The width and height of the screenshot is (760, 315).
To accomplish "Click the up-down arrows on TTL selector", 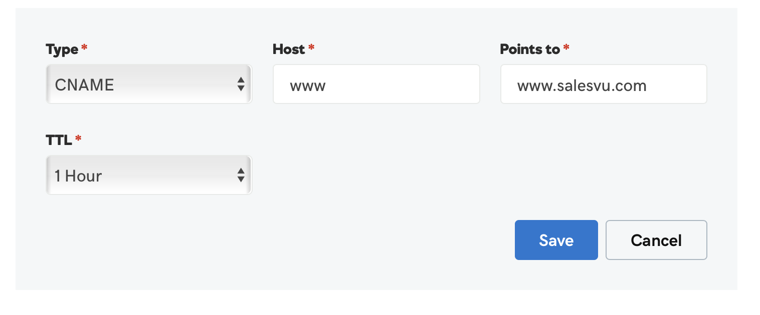I will point(241,175).
